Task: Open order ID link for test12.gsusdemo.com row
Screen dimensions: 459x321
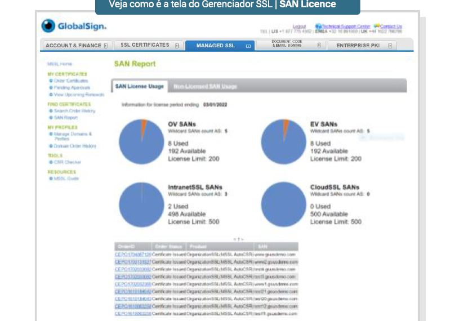Action: pyautogui.click(x=133, y=306)
